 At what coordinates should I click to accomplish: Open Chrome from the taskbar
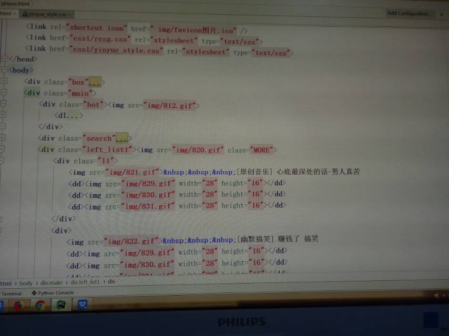pyautogui.click(x=40, y=306)
